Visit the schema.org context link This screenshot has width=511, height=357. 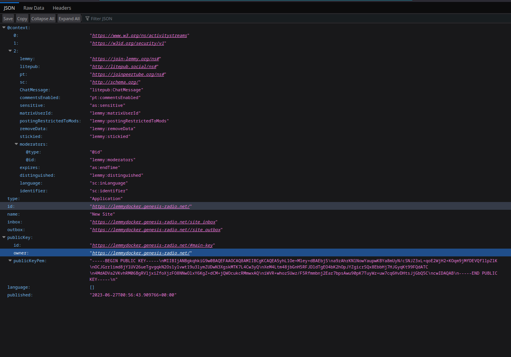point(115,82)
